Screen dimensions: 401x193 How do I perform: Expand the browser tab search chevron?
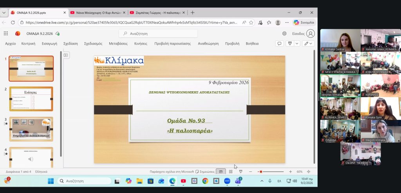[x=4, y=13]
